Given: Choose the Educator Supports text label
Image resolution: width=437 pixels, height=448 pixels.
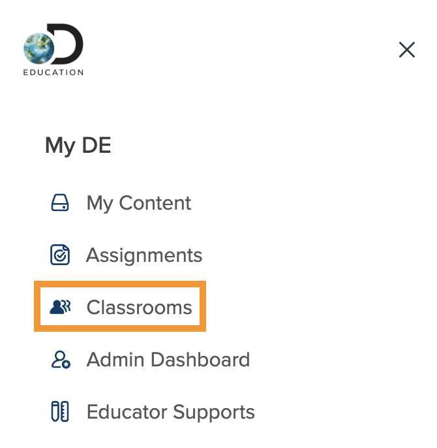Looking at the screenshot, I should click(x=171, y=412).
